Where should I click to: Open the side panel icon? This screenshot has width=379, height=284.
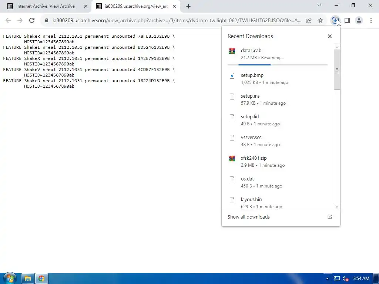347,21
